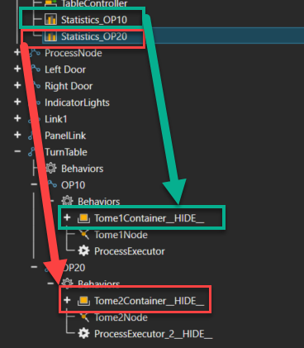The width and height of the screenshot is (304, 348).
Task: Click the TableController icon
Action: (50, 3)
